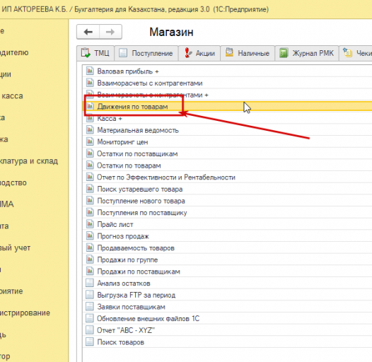
Task: Select the Наличные tab
Action: click(x=248, y=53)
